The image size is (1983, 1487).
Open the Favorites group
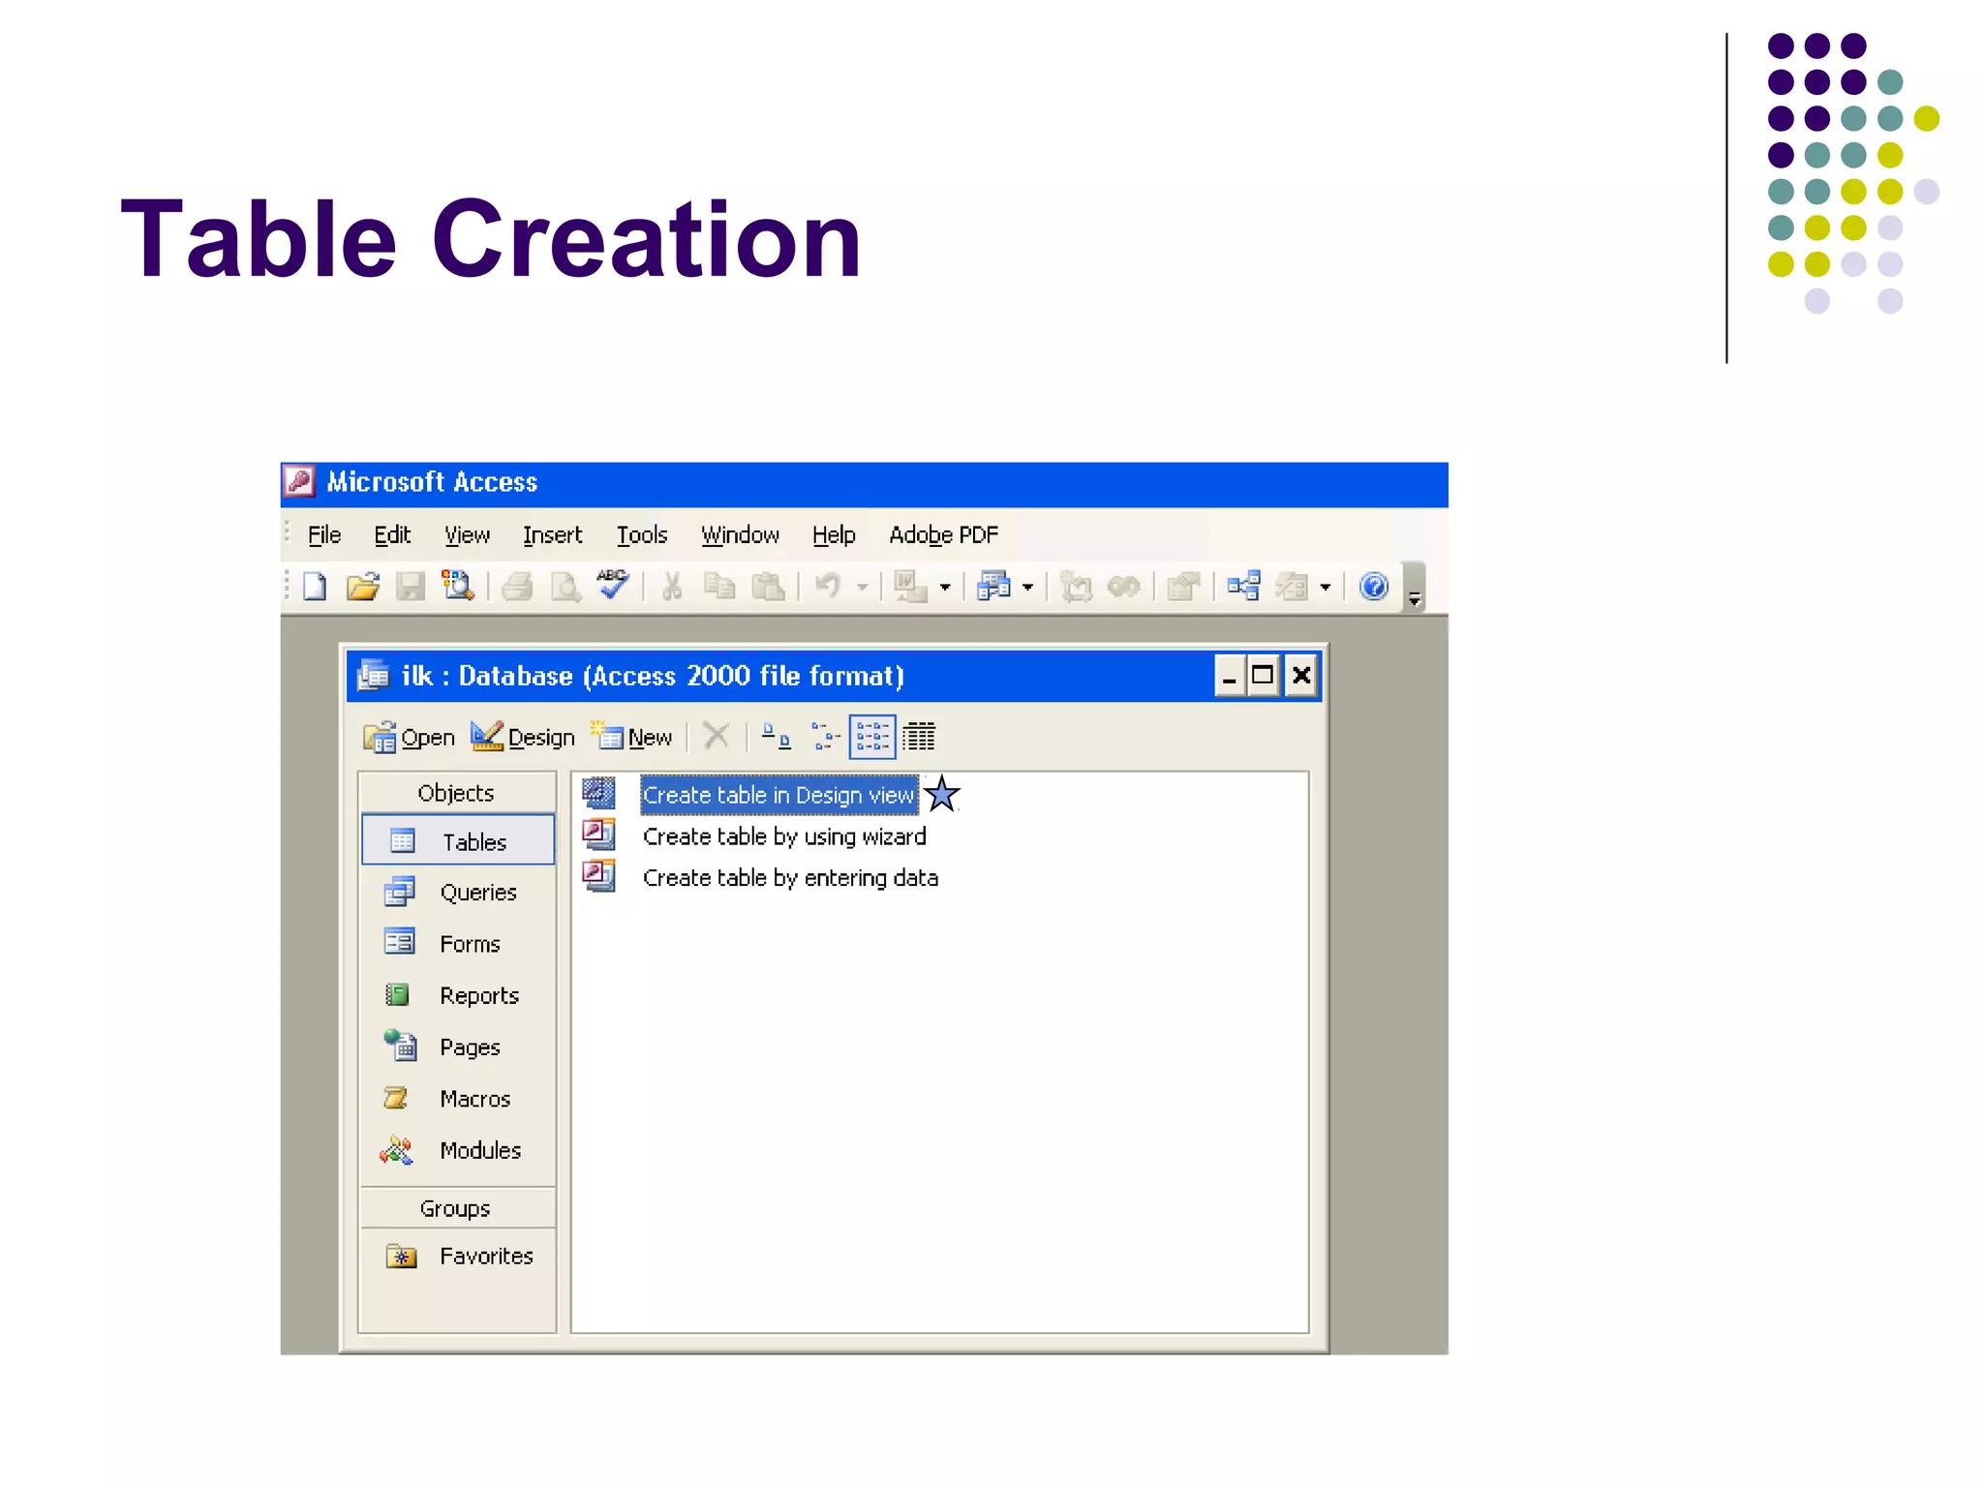(x=485, y=1257)
